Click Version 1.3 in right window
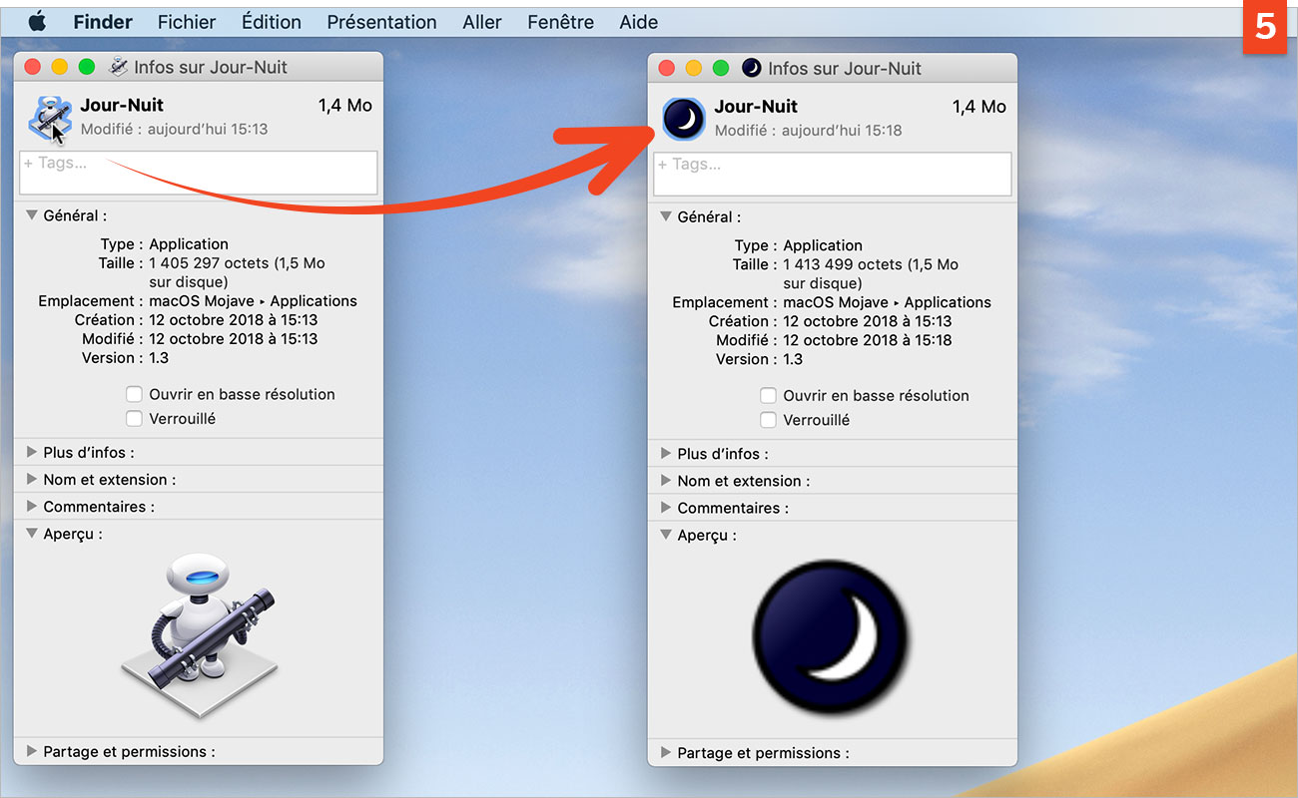Viewport: 1298px width, 798px height. coord(793,358)
